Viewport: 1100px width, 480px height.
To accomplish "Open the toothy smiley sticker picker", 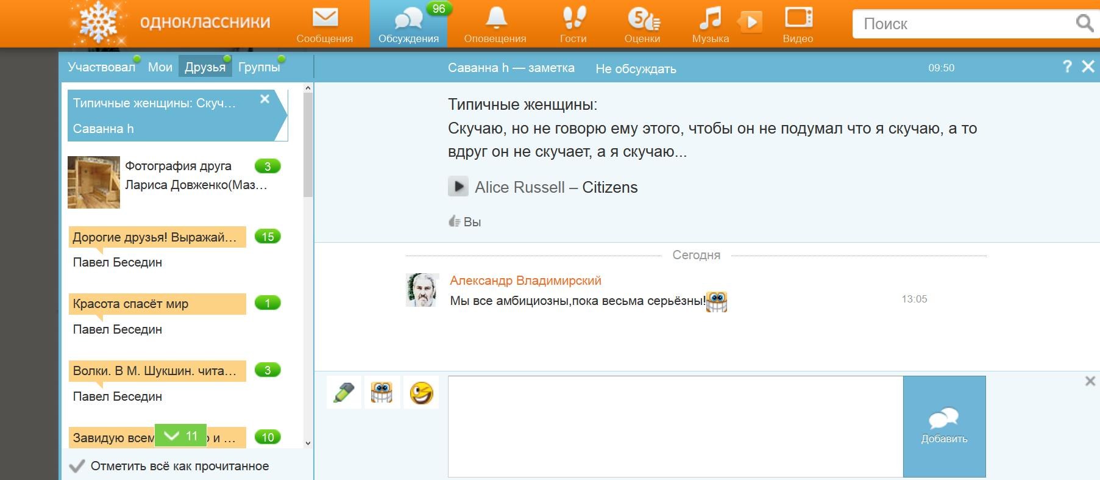I will point(382,393).
